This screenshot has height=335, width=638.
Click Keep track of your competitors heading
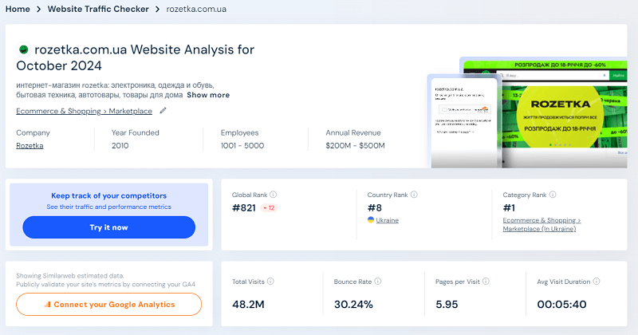(109, 195)
